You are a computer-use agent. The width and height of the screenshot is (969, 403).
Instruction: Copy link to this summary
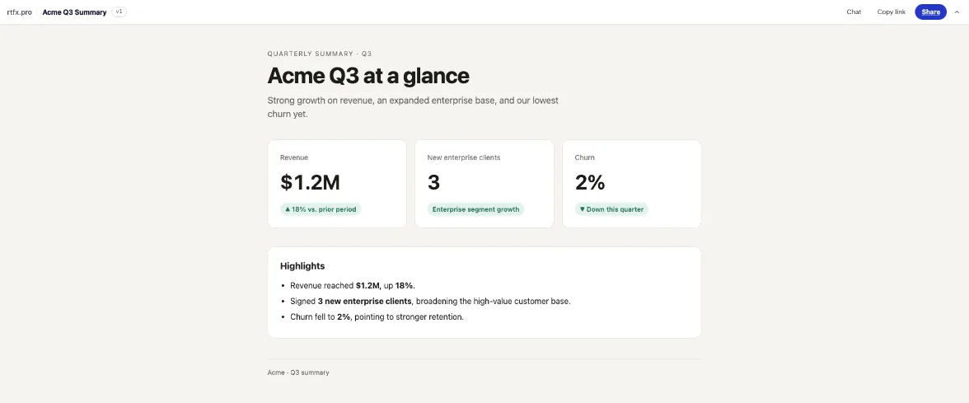892,12
